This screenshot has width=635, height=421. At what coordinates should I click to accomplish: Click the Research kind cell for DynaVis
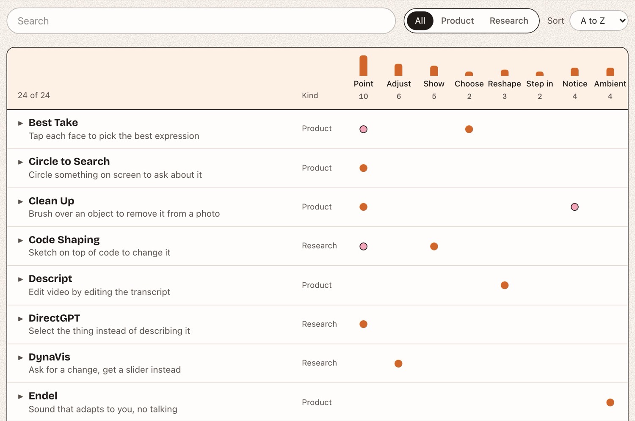pyautogui.click(x=319, y=363)
